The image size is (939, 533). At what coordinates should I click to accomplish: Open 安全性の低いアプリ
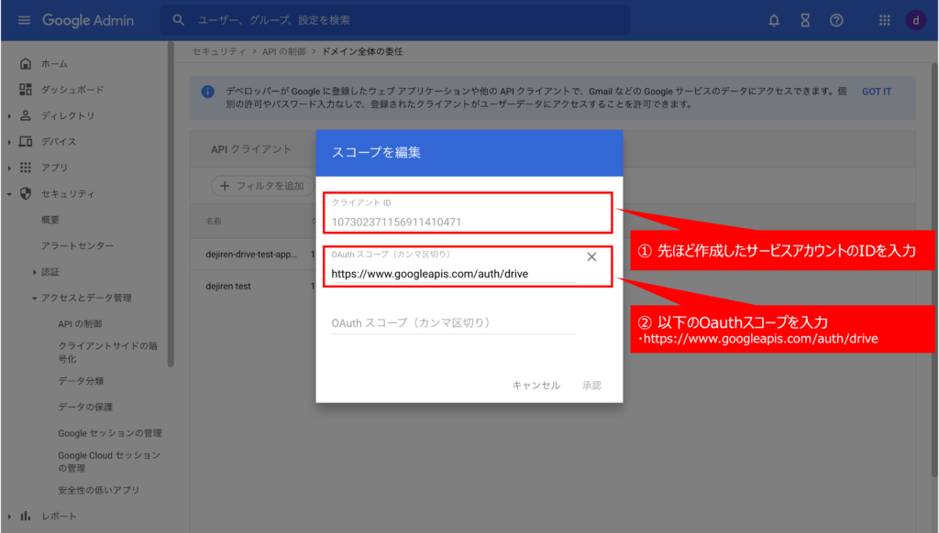click(98, 490)
